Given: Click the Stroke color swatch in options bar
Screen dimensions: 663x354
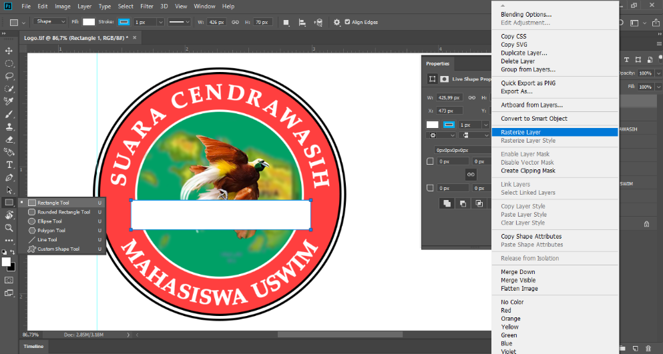Looking at the screenshot, I should (x=124, y=22).
